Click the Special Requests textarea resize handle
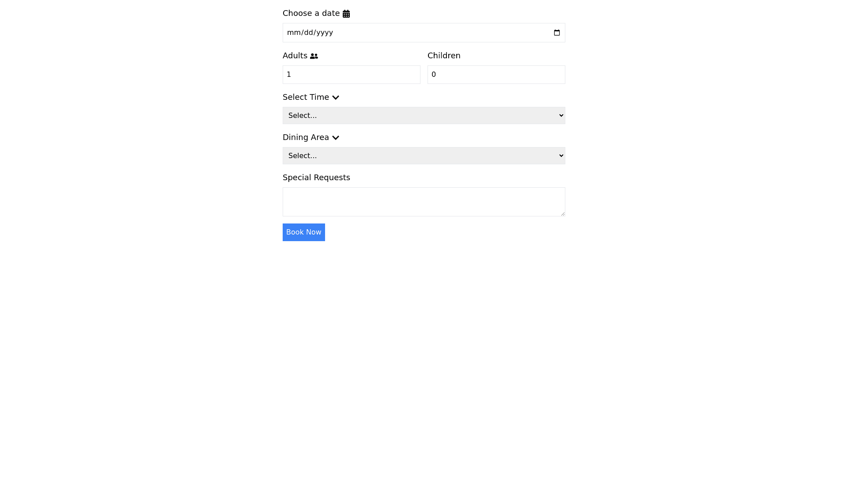Screen dimensions: 848x477 click(563, 214)
